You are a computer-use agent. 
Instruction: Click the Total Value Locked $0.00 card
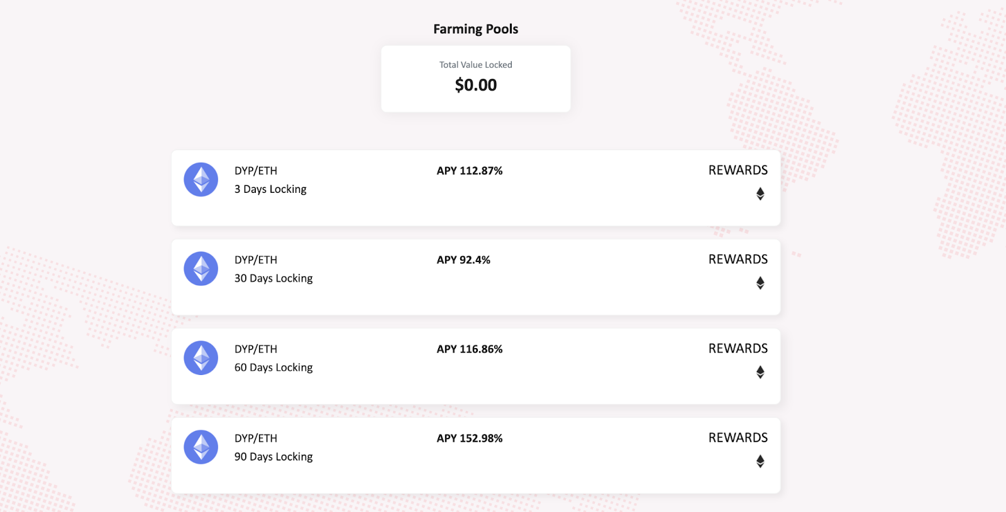click(x=476, y=79)
